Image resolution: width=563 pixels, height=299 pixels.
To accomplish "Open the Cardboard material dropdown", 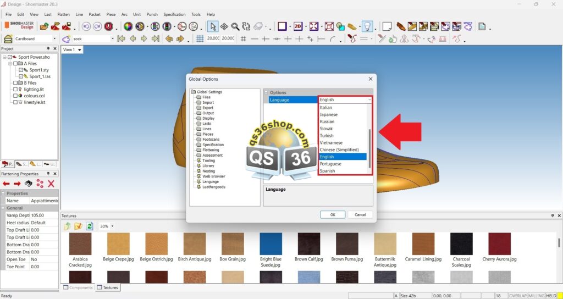I will pos(54,39).
